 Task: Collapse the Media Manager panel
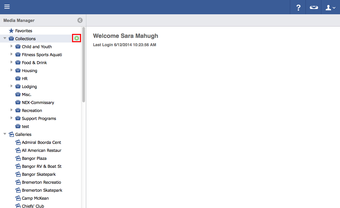80,20
